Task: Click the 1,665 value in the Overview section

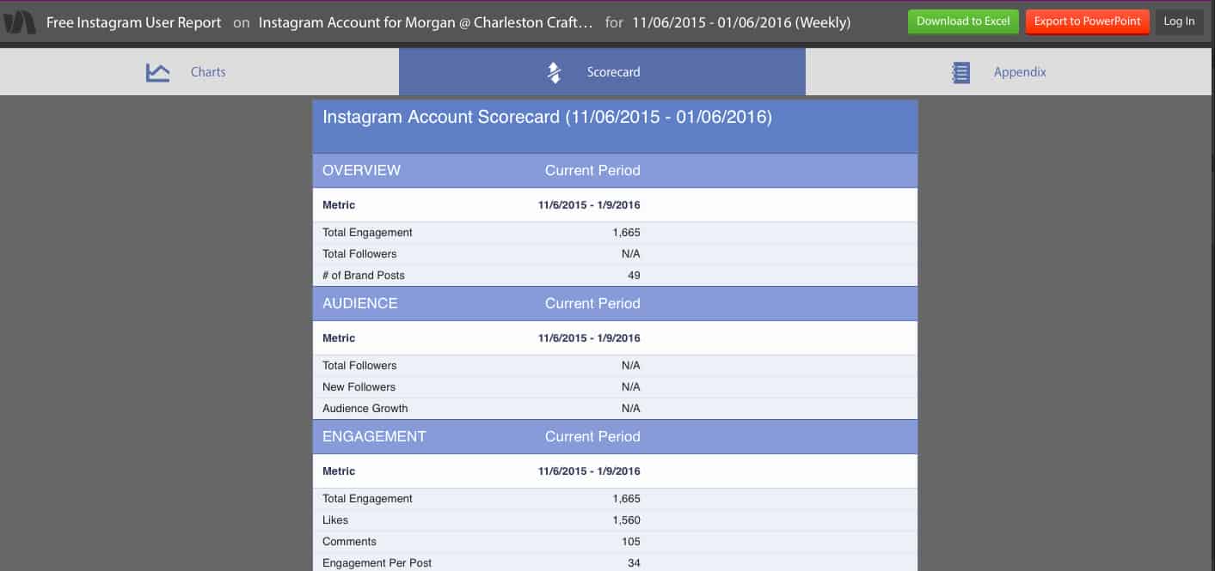Action: (626, 233)
